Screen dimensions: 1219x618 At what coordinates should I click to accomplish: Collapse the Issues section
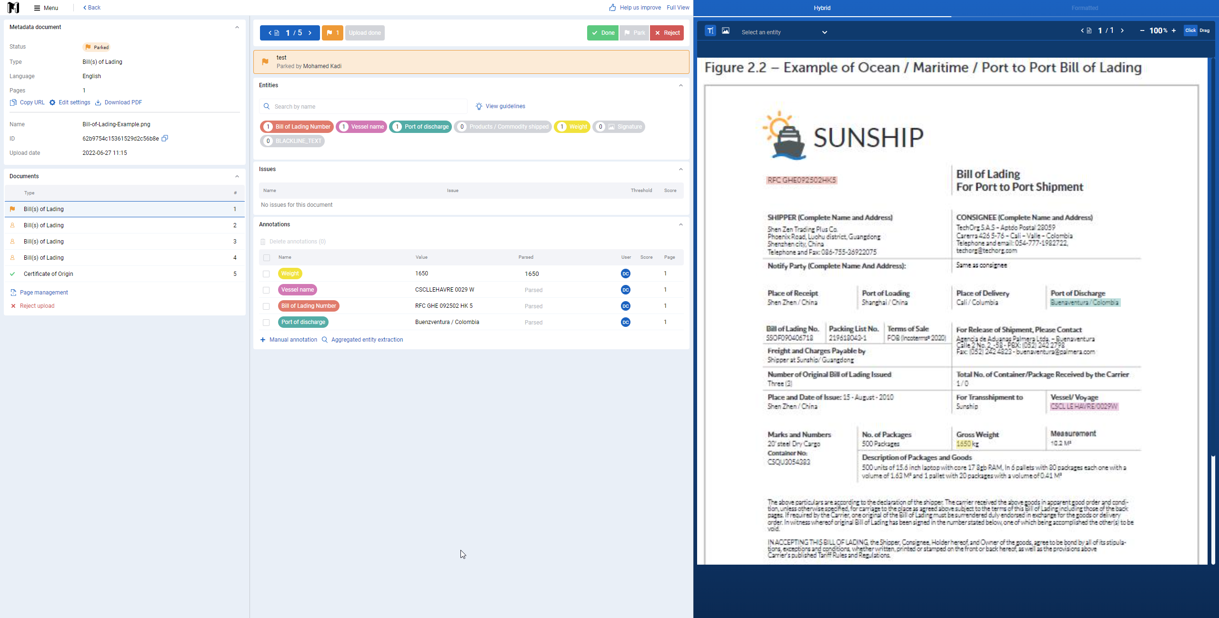pos(681,169)
